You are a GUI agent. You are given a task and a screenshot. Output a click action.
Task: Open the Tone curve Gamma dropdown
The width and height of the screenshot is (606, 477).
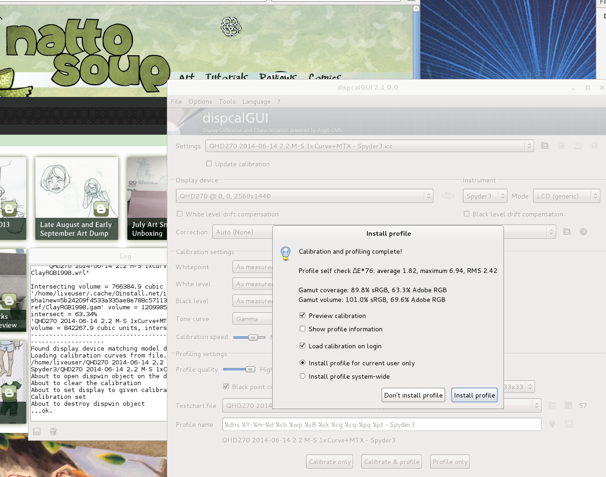253,319
